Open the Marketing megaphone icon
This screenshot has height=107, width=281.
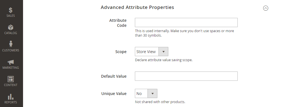[11, 62]
